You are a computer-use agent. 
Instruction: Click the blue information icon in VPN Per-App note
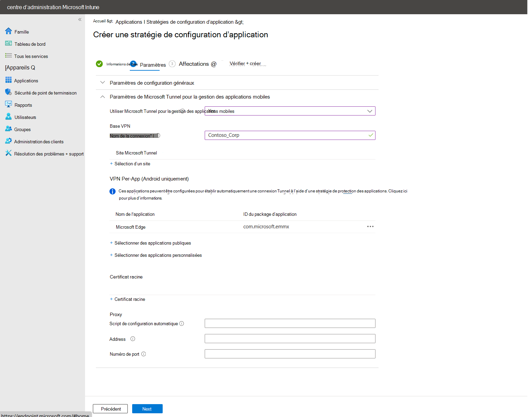click(x=113, y=191)
